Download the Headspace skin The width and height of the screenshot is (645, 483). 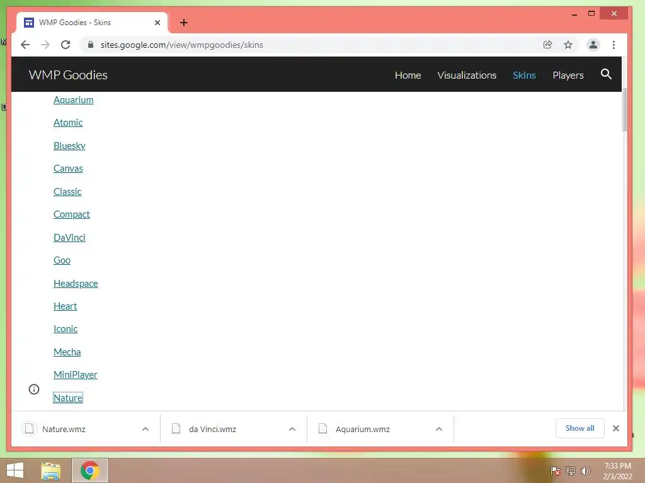pos(76,284)
